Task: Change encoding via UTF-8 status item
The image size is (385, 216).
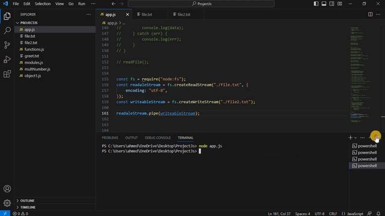Action: [319, 214]
